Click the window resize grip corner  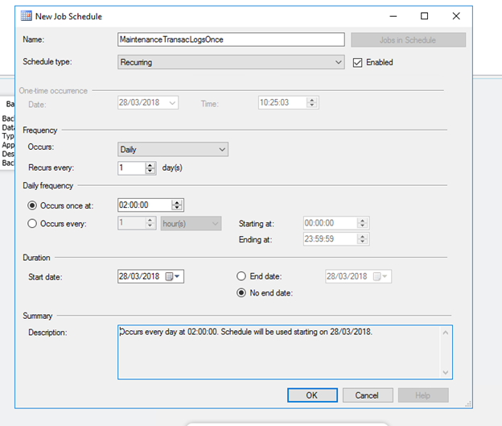tap(468, 404)
